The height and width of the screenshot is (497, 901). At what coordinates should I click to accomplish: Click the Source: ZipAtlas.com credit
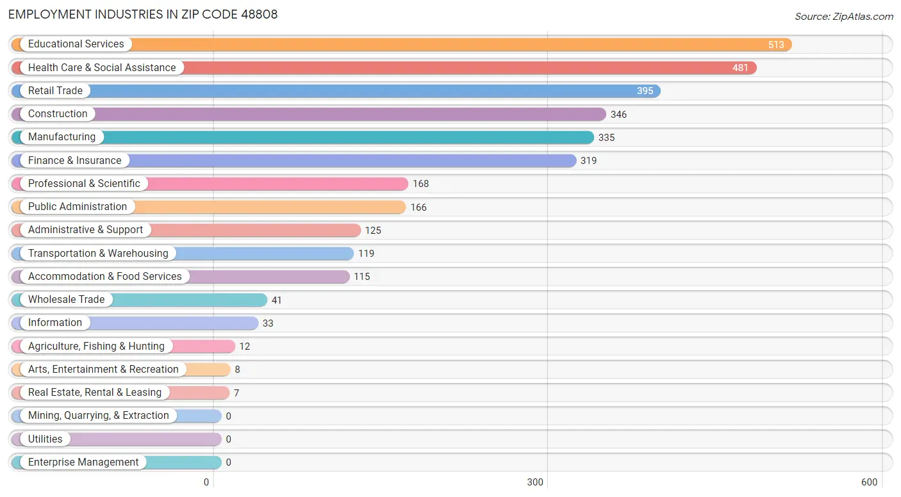click(x=843, y=17)
